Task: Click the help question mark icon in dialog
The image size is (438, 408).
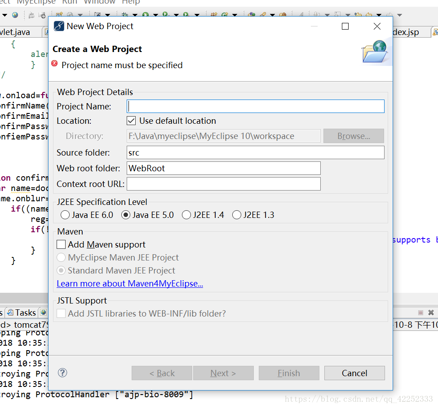Action: click(62, 373)
